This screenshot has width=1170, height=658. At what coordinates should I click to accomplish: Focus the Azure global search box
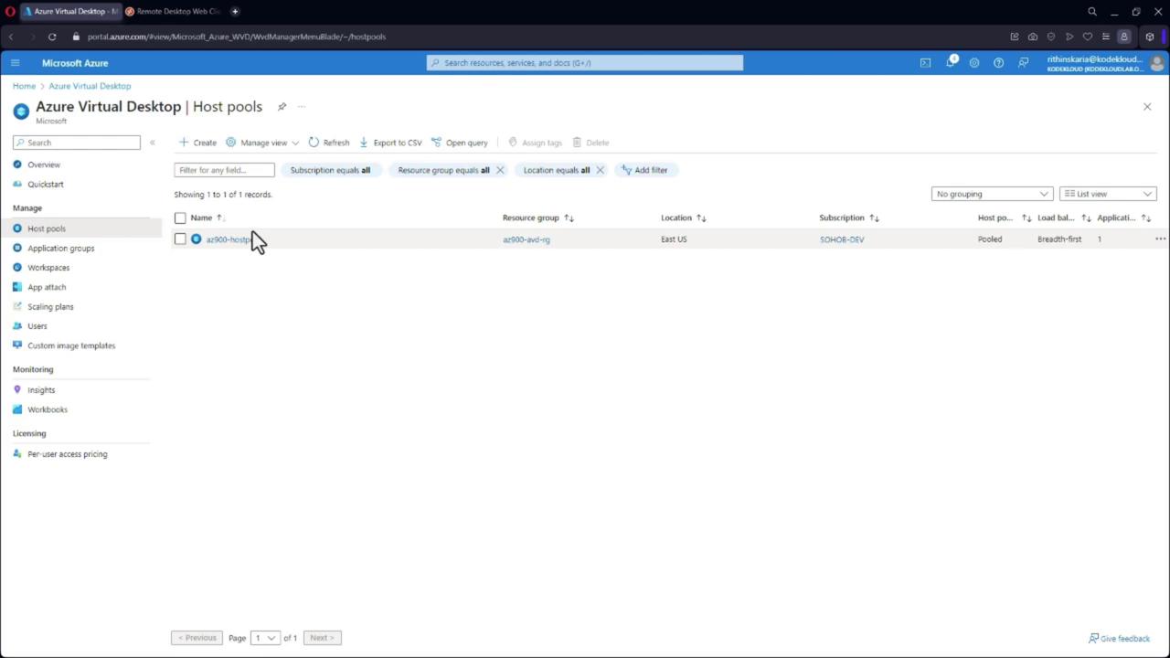coord(585,63)
